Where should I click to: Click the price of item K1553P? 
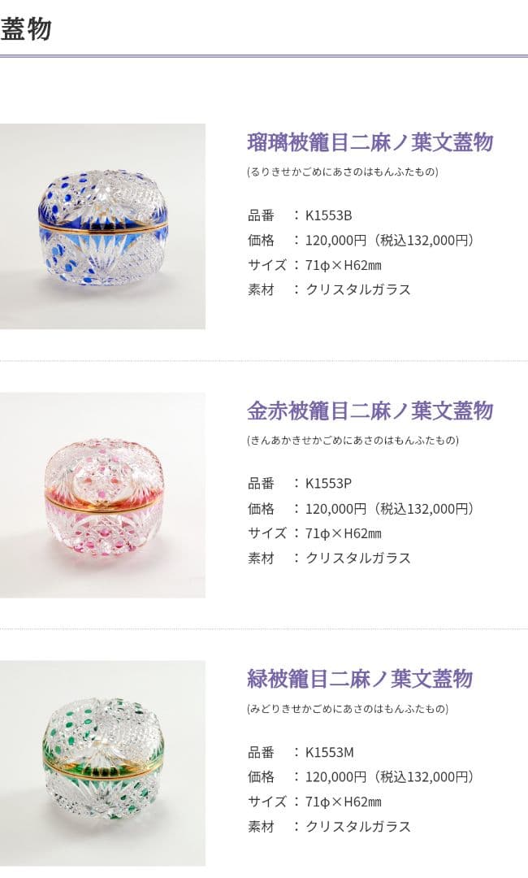(389, 508)
